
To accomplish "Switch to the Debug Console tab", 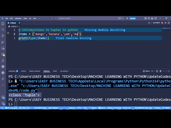I will click(x=35, y=71).
